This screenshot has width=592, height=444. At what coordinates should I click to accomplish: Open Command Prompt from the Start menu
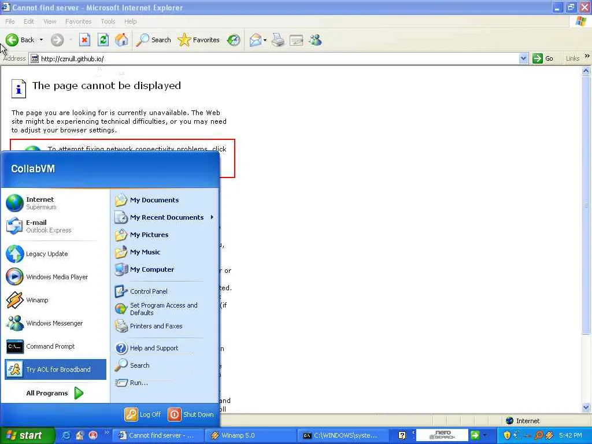click(55, 346)
